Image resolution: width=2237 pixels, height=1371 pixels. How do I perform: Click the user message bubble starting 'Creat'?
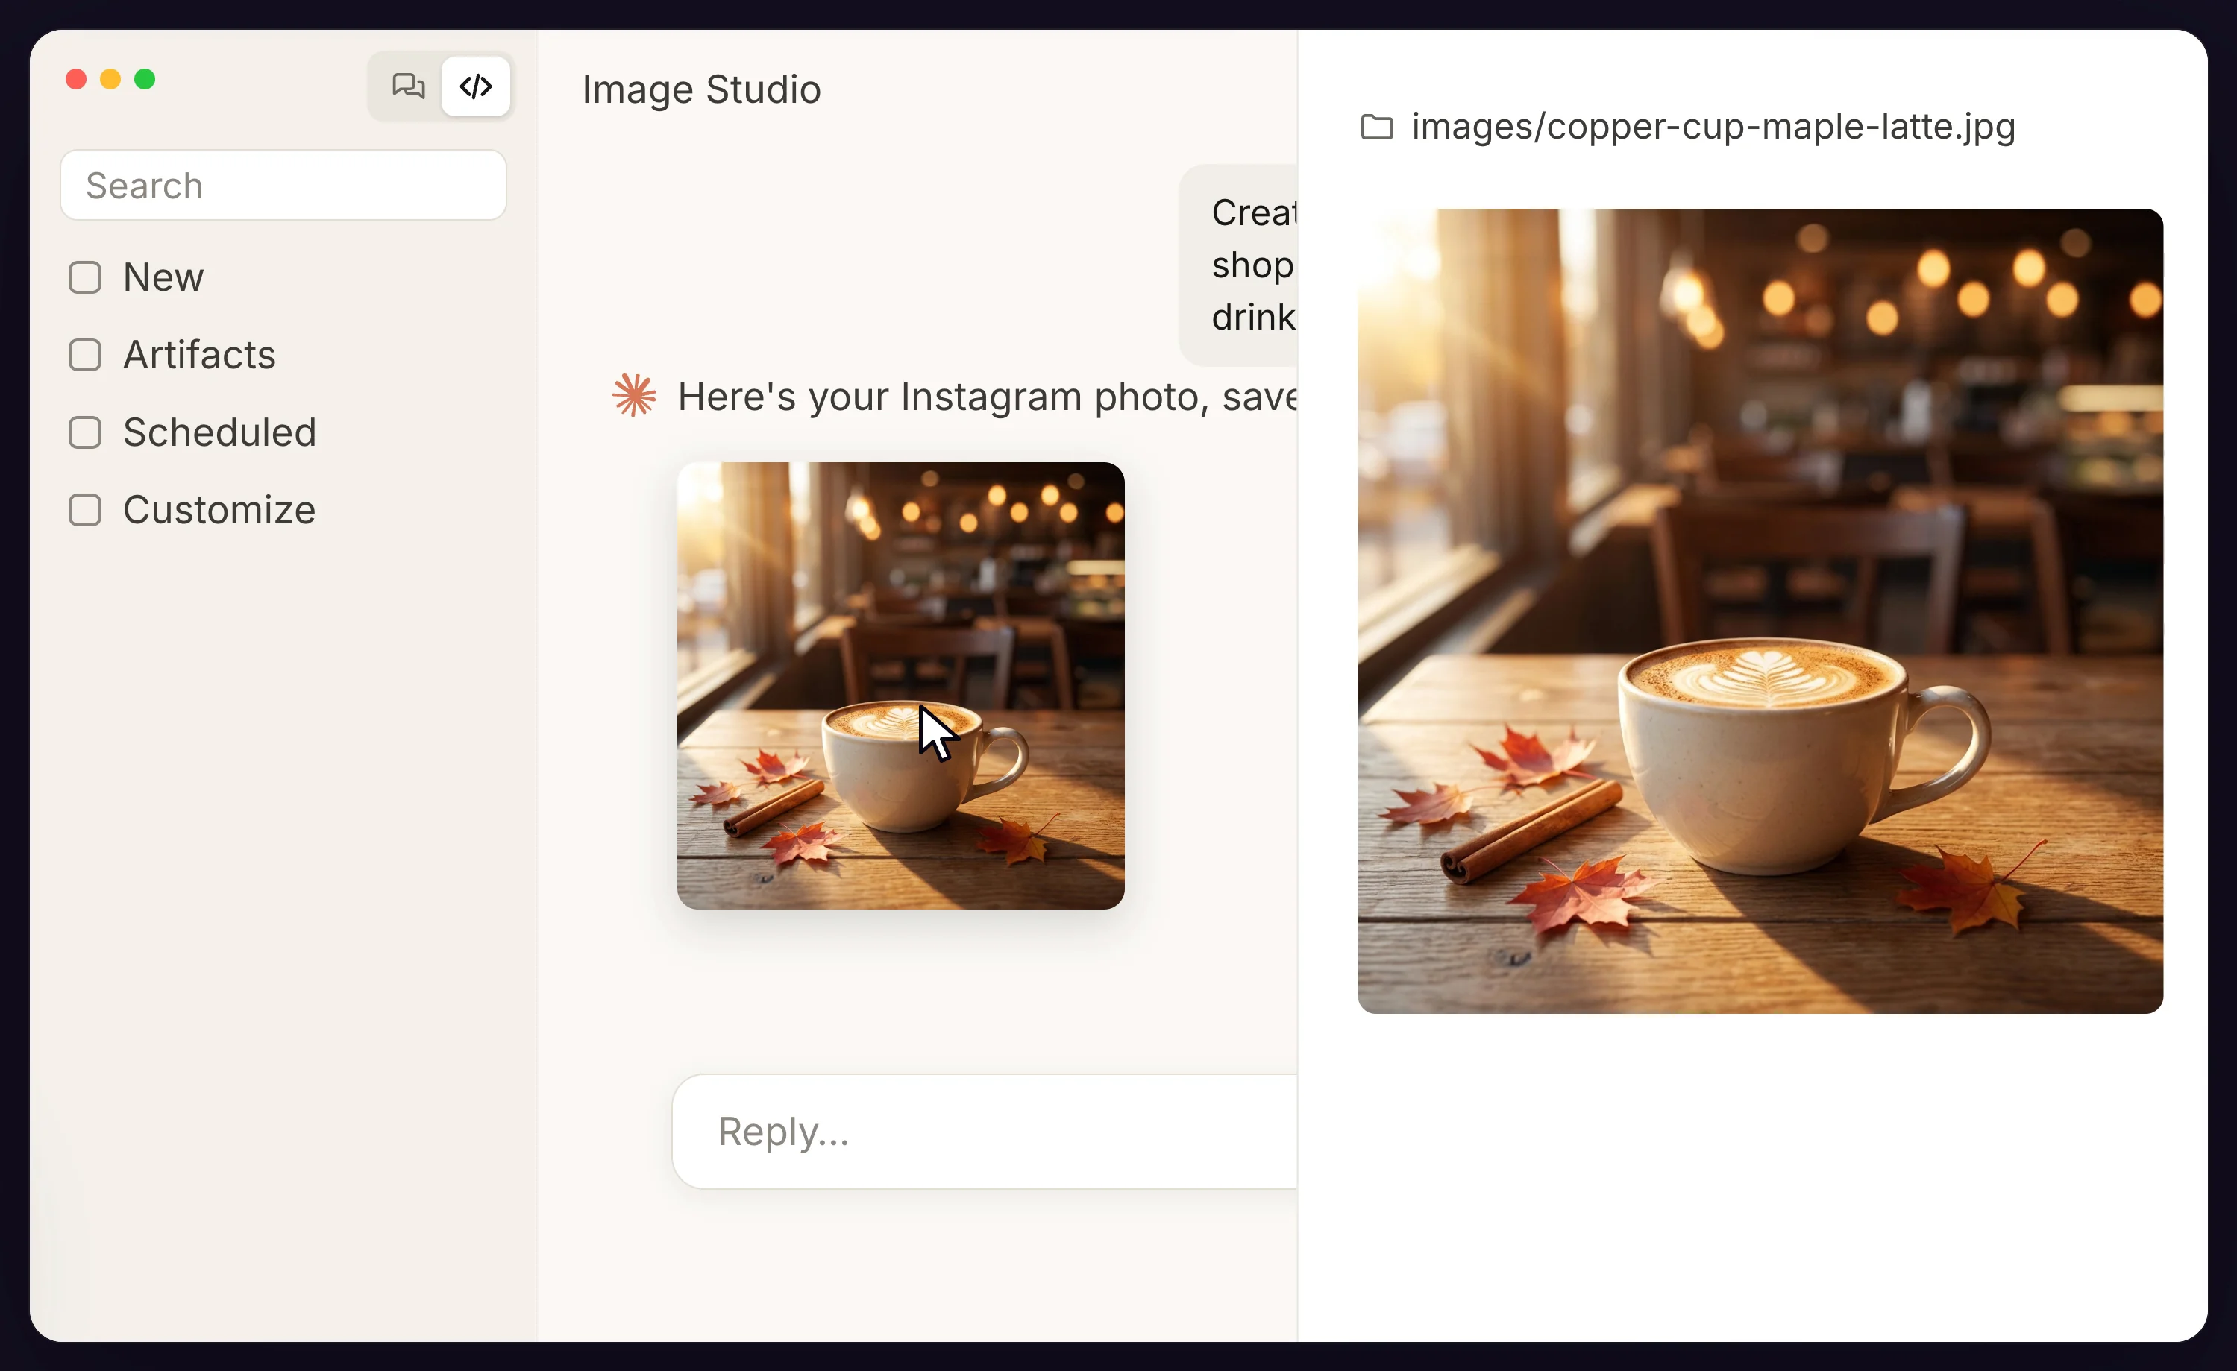click(1239, 265)
